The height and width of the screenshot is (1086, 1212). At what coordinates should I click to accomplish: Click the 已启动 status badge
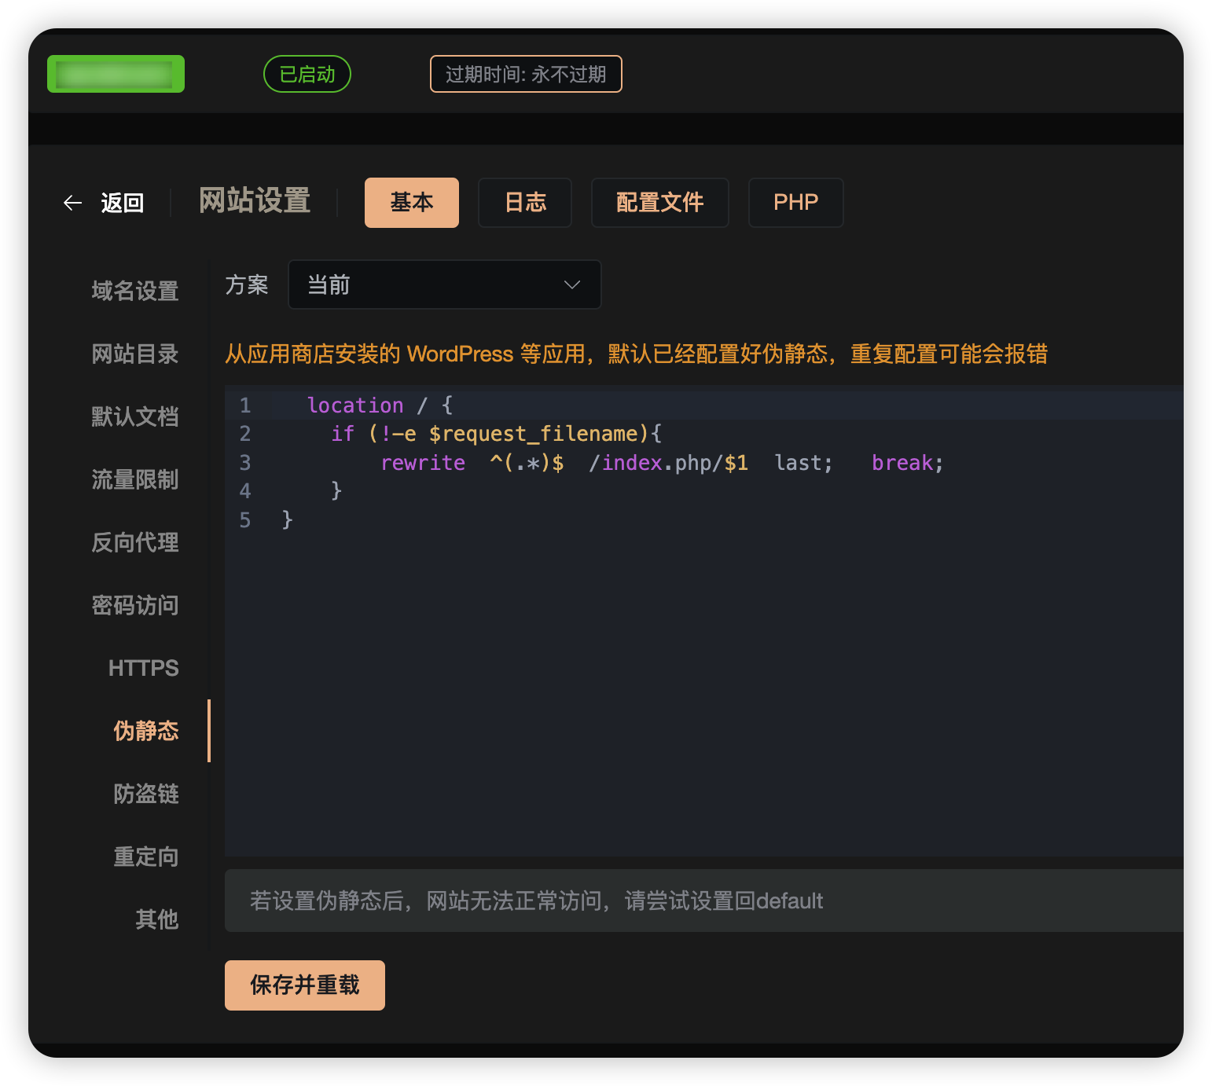307,74
